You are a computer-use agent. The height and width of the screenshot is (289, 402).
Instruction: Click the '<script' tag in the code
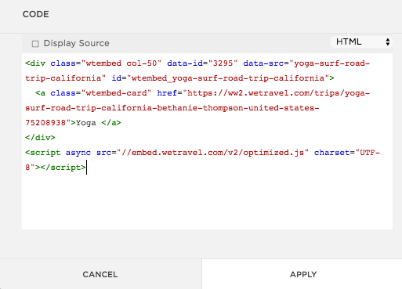point(43,153)
